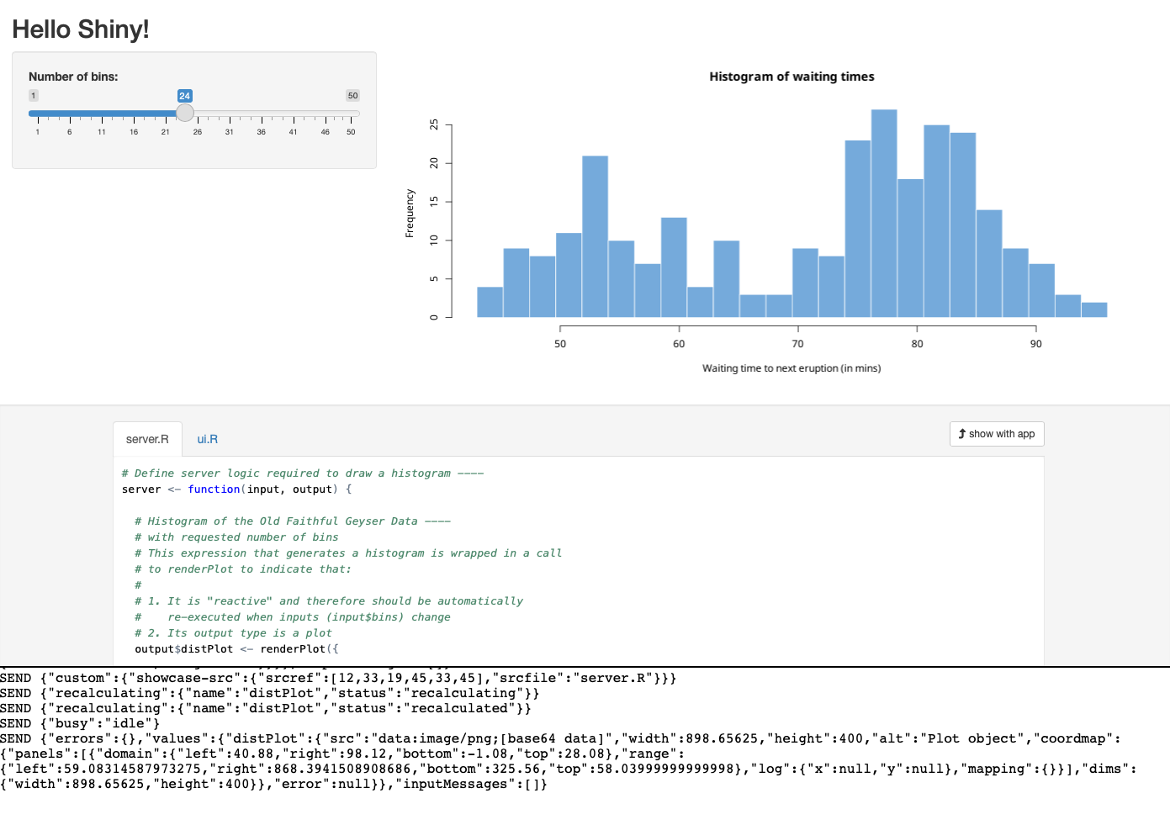1170x825 pixels.
Task: Click the slider tick labeled 11
Action: click(x=102, y=131)
